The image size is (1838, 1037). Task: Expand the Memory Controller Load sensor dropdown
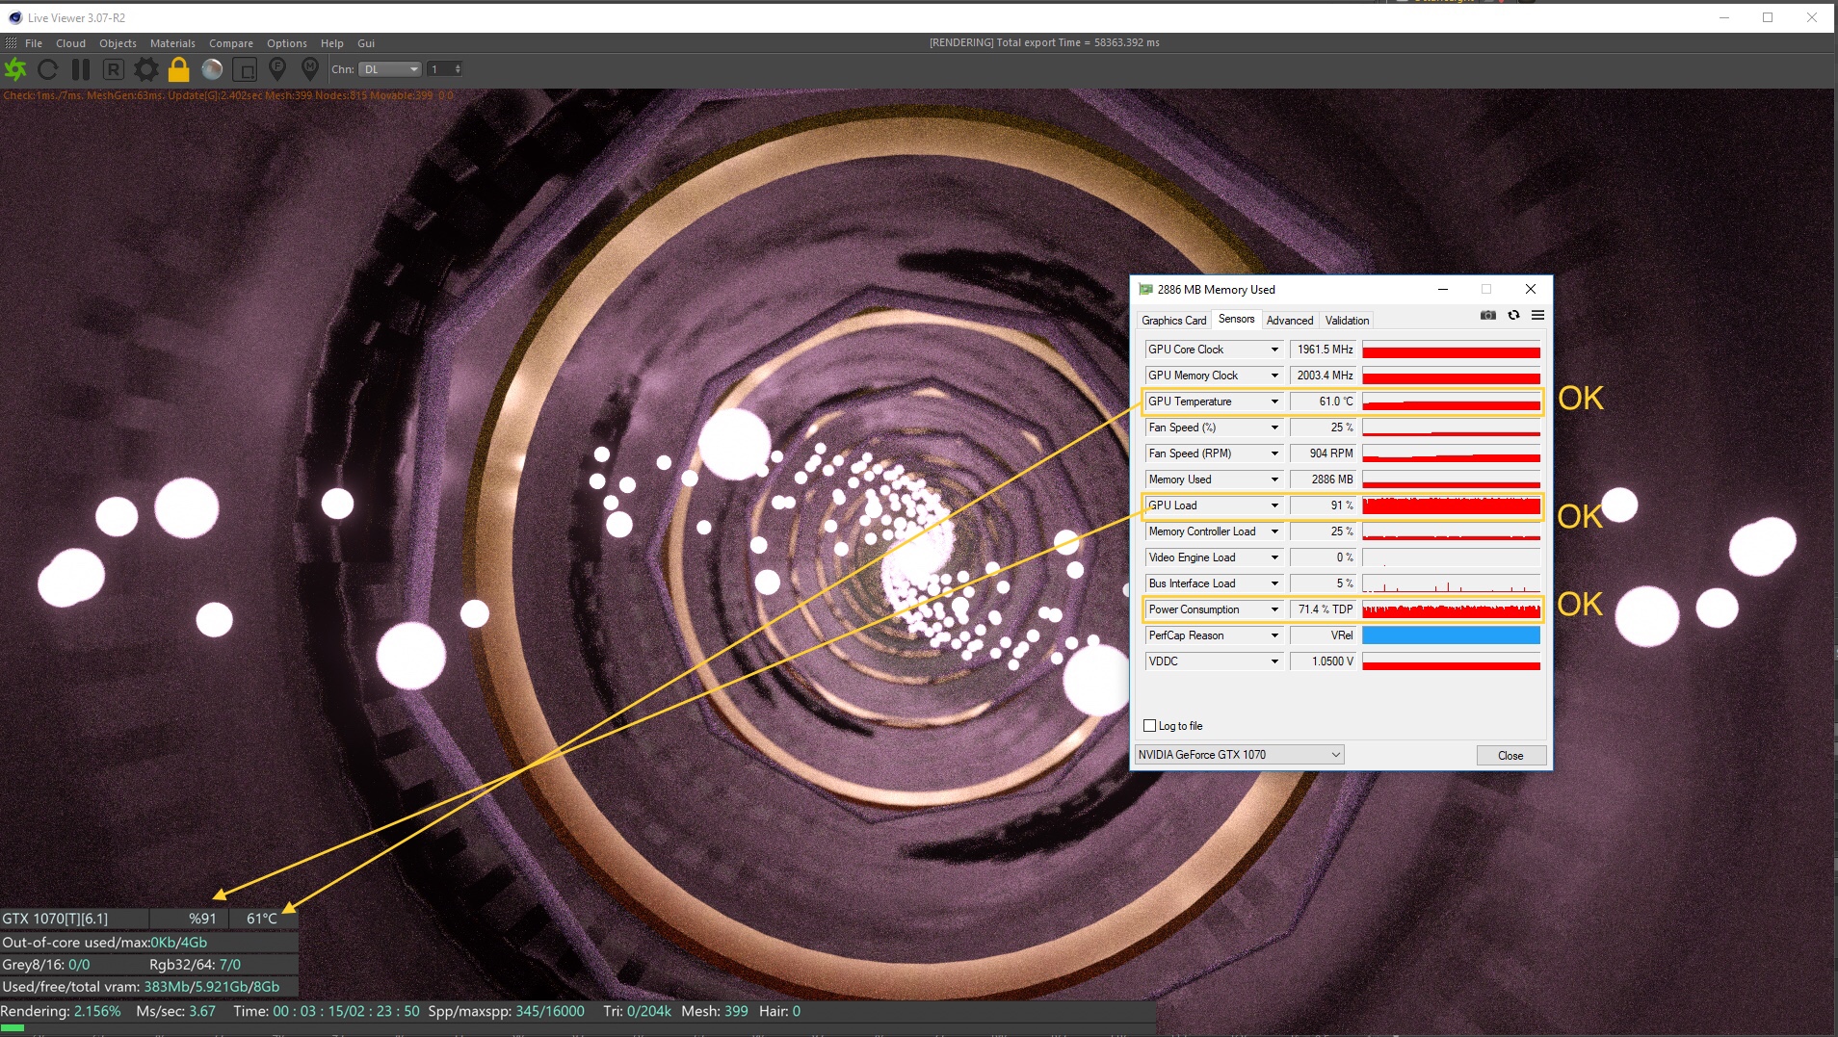[1274, 531]
